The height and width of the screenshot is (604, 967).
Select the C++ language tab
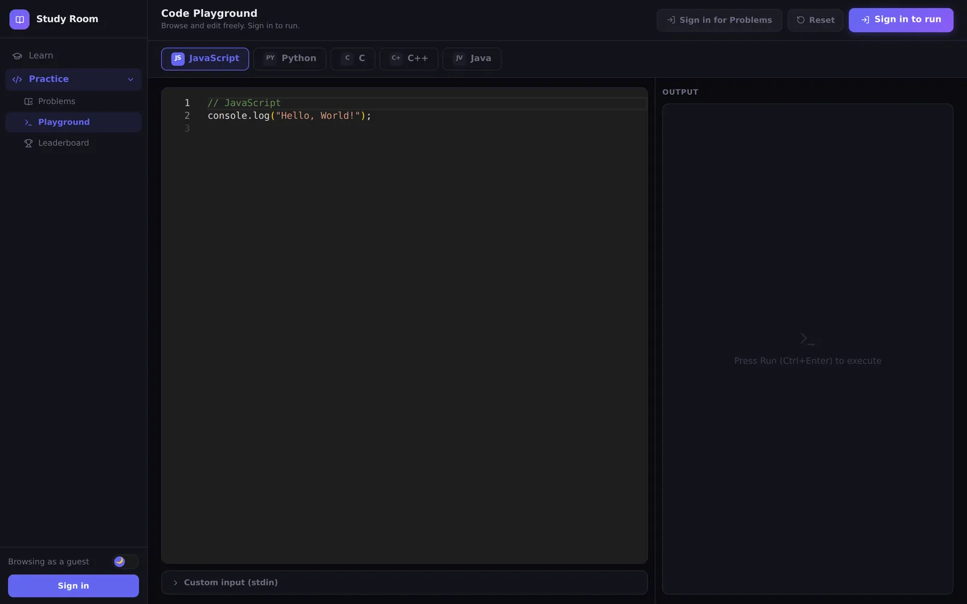pyautogui.click(x=409, y=59)
